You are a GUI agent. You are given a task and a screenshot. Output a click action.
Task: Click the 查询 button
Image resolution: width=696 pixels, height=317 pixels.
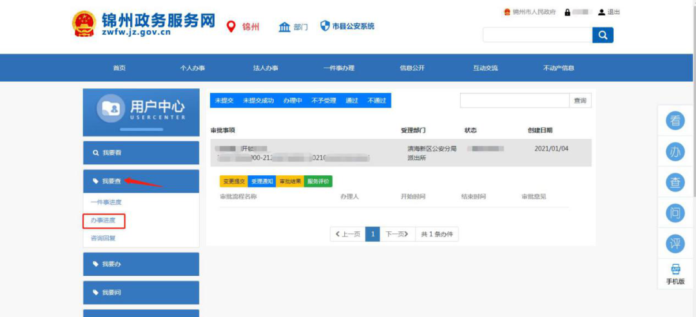(x=580, y=101)
